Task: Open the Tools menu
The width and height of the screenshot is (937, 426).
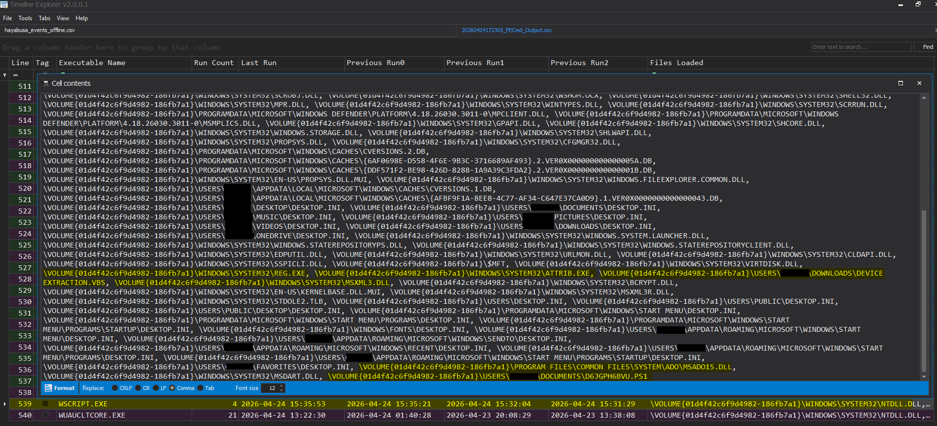Action: click(25, 18)
